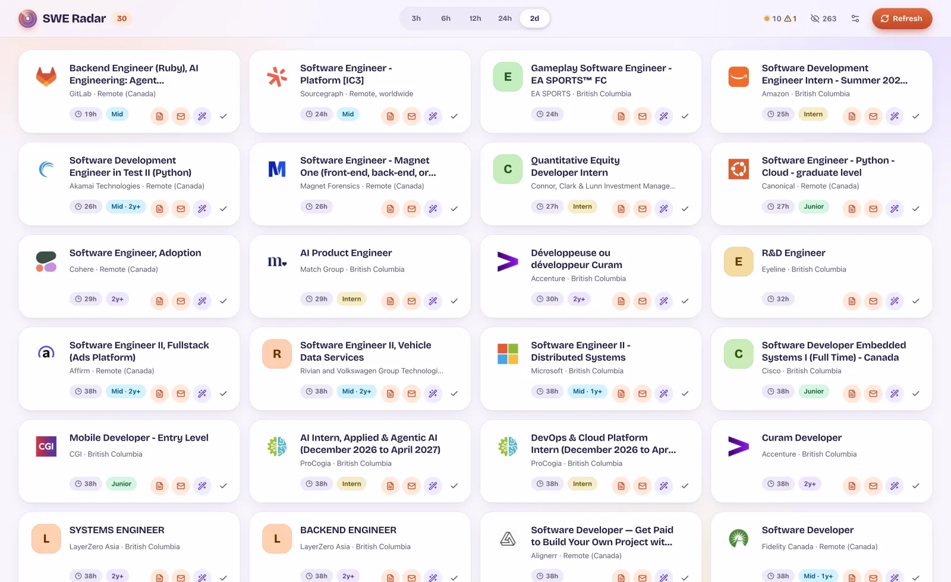The width and height of the screenshot is (951, 582).
Task: Open document icon on GitLab Backend Engineer card
Action: [x=159, y=117]
